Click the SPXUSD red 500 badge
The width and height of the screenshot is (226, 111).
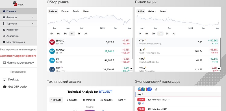[52, 42]
